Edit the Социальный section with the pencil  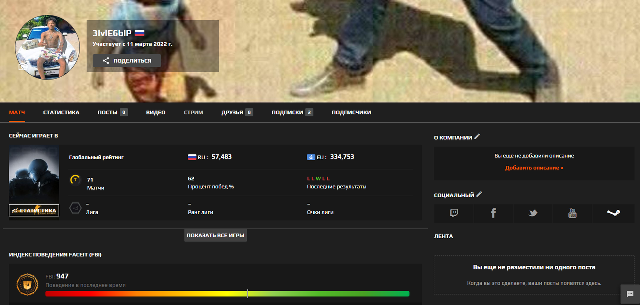click(x=479, y=194)
